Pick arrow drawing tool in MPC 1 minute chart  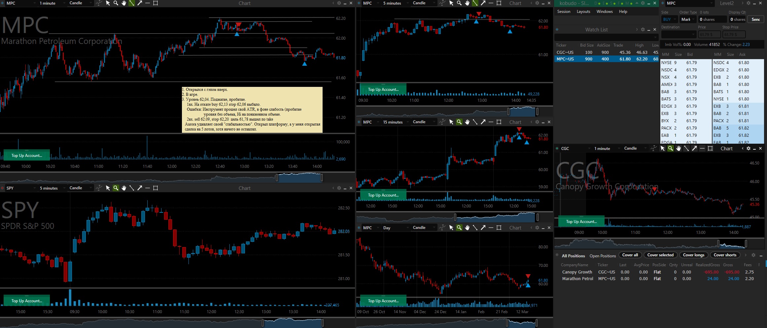(x=140, y=3)
